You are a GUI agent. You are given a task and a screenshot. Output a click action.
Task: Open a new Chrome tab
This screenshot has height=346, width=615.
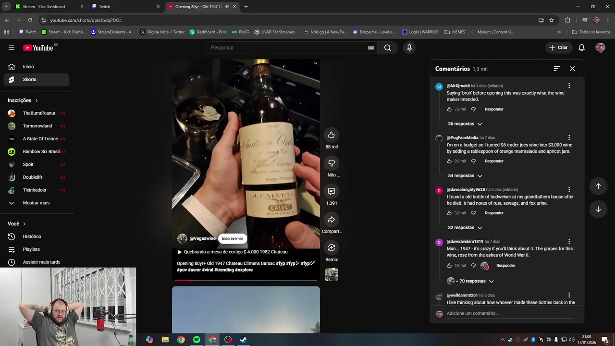pos(246,7)
